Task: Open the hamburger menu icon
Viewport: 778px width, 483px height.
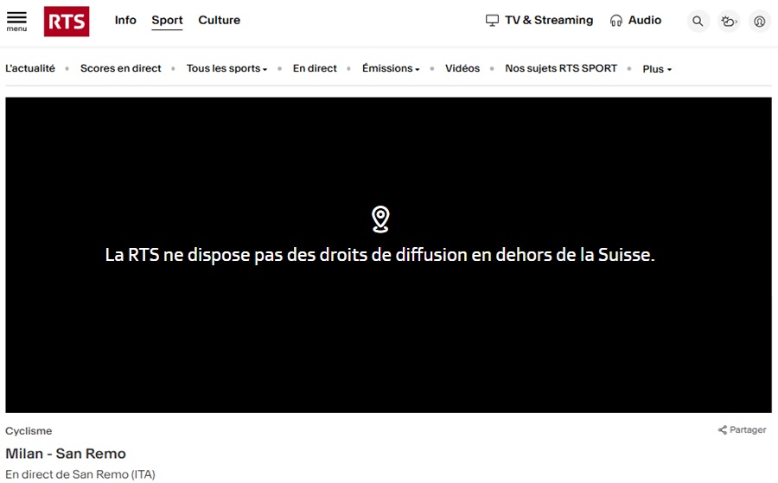Action: click(16, 22)
